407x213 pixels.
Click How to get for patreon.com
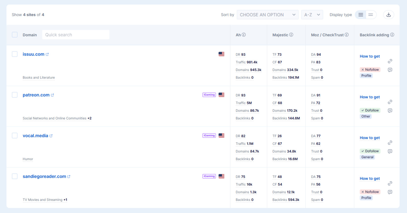[370, 97]
